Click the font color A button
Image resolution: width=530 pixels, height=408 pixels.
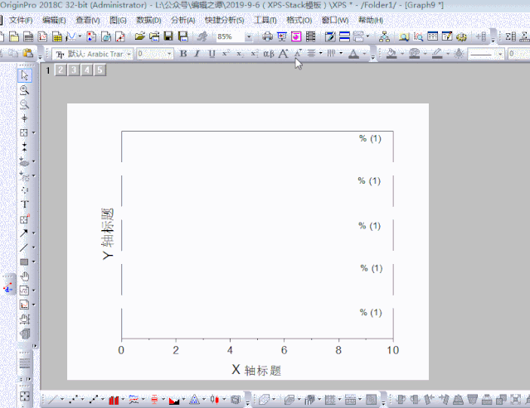(x=353, y=54)
